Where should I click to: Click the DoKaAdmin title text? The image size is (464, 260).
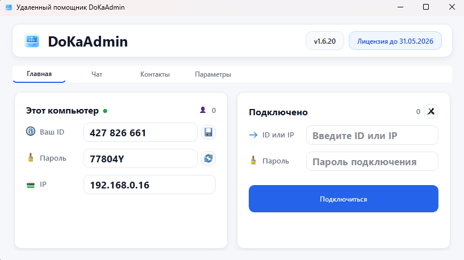(88, 41)
